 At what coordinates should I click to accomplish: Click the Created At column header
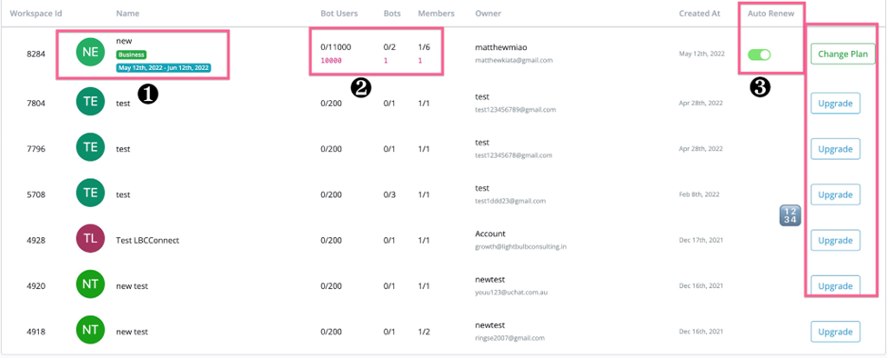pyautogui.click(x=700, y=14)
